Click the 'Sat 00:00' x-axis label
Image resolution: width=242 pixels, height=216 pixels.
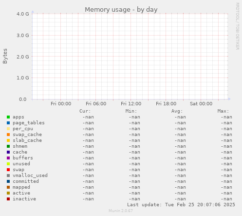[201, 104]
